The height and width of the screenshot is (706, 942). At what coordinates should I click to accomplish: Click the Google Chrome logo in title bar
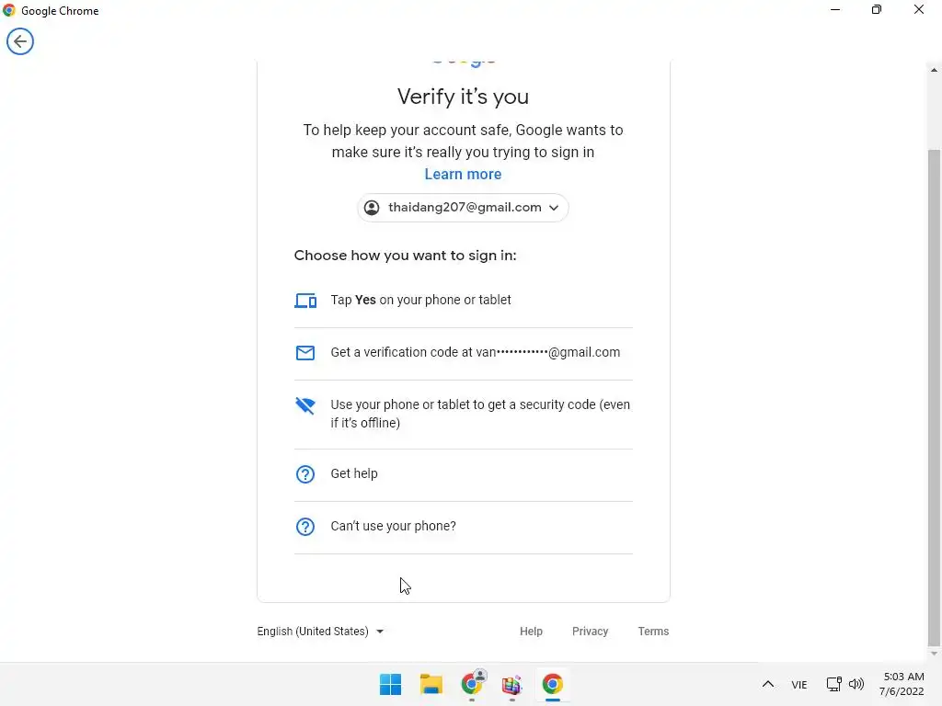(9, 10)
